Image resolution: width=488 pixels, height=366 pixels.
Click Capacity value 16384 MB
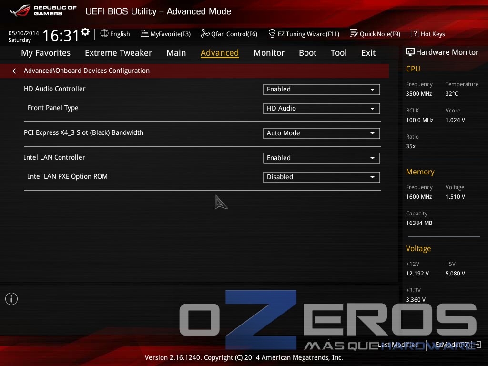419,223
